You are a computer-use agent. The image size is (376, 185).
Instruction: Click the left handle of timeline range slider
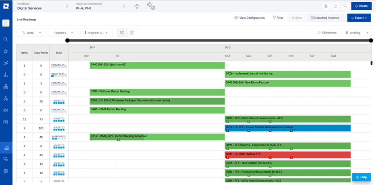click(68, 41)
